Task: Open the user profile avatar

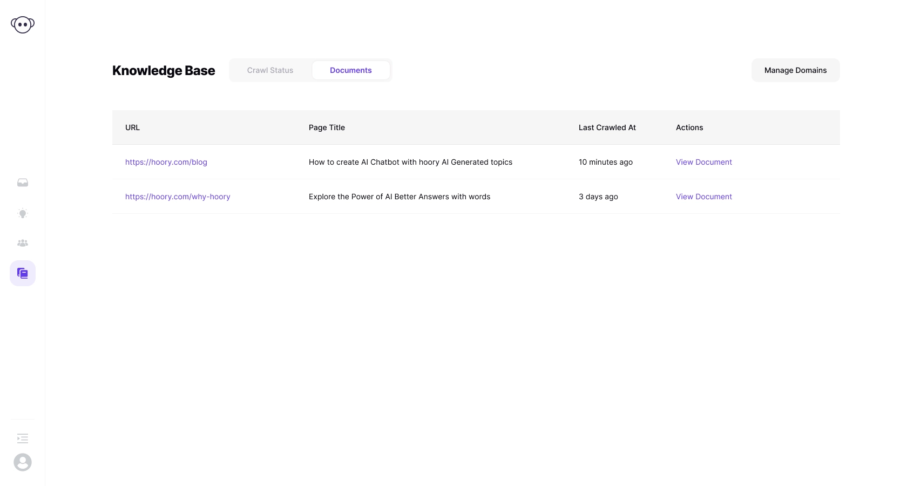Action: tap(23, 462)
